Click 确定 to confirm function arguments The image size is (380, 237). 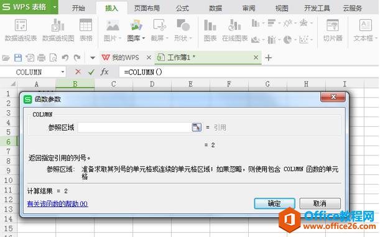[x=274, y=203]
